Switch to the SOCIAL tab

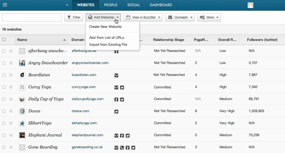[134, 5]
